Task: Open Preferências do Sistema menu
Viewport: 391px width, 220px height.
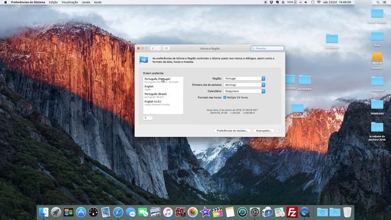Action: [x=28, y=2]
